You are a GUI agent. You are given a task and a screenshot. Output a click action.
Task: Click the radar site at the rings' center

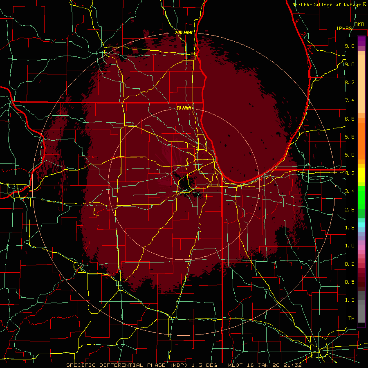pos(184,184)
